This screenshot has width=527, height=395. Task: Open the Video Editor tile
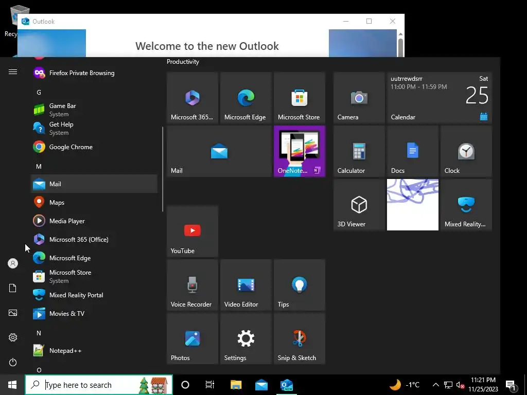coord(245,285)
